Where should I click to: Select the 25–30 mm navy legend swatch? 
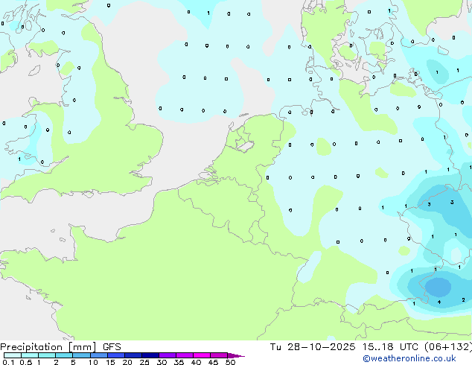150,355
